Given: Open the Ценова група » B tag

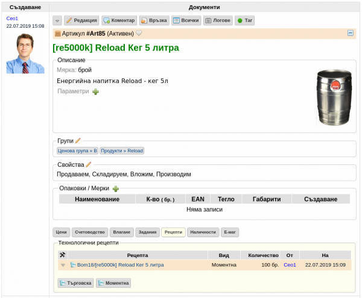Looking at the screenshot, I should [x=77, y=151].
